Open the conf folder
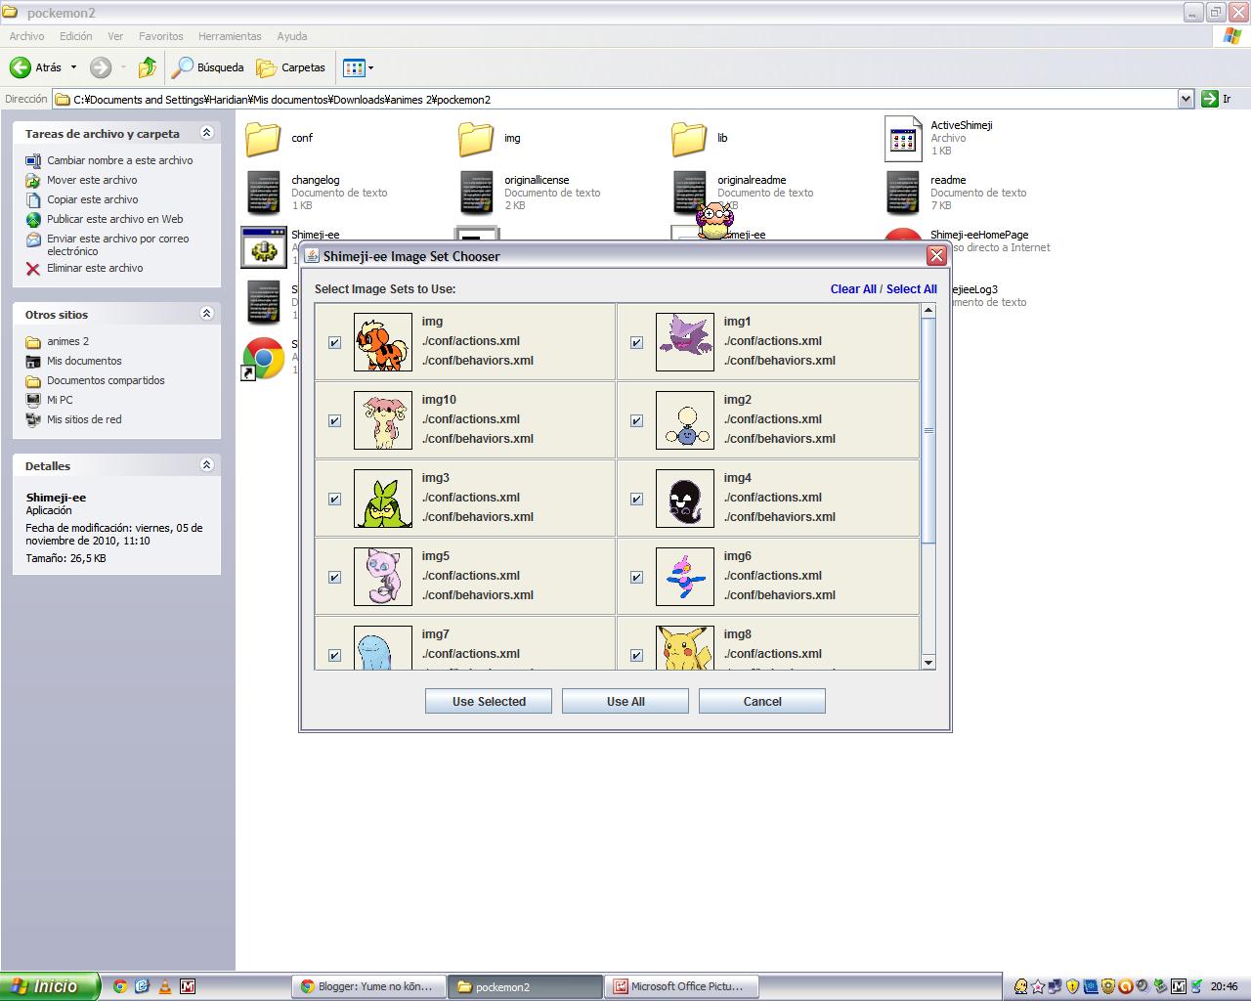1251x1001 pixels. pyautogui.click(x=264, y=138)
